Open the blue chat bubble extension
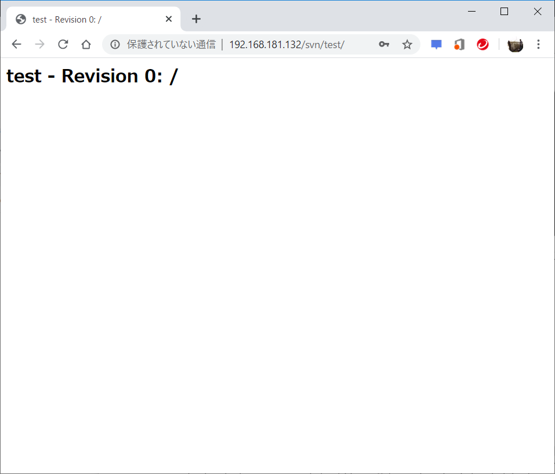This screenshot has height=474, width=555. pyautogui.click(x=436, y=45)
